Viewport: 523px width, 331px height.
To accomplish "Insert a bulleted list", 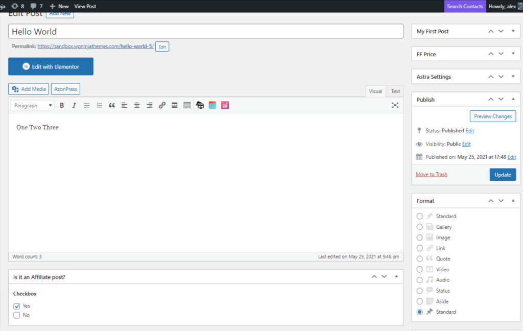I will (x=87, y=105).
